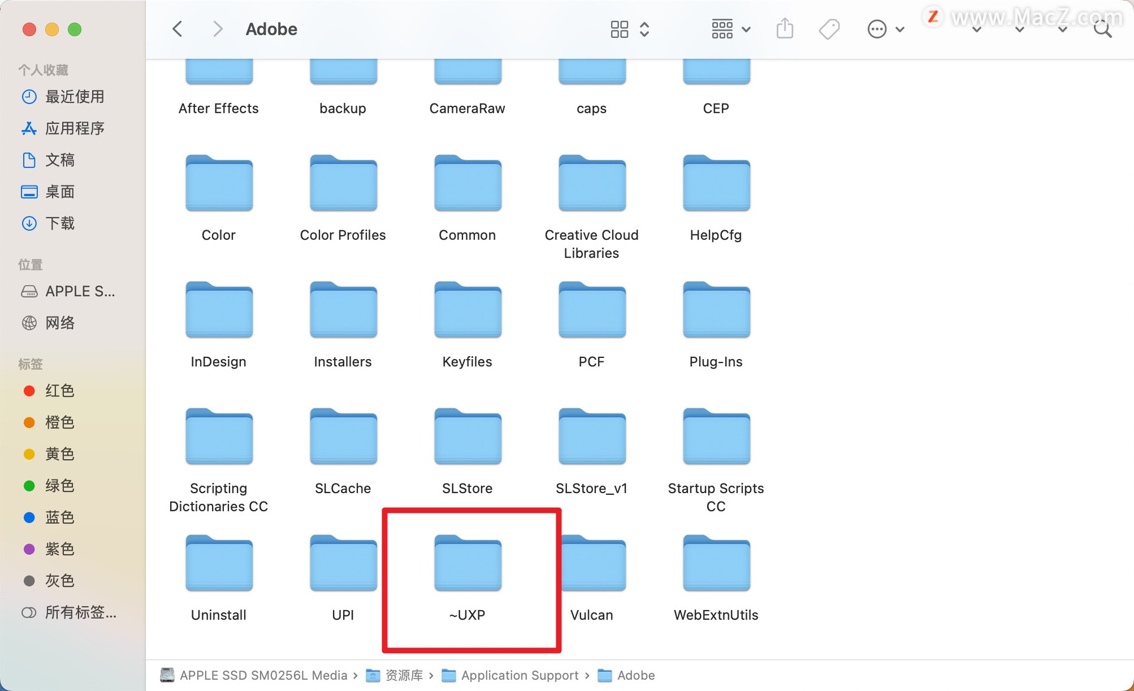Image resolution: width=1134 pixels, height=691 pixels.
Task: Select the green tag (绿色)
Action: click(x=48, y=485)
